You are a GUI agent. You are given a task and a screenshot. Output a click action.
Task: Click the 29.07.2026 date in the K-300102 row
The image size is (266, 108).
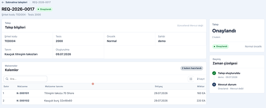(161, 101)
